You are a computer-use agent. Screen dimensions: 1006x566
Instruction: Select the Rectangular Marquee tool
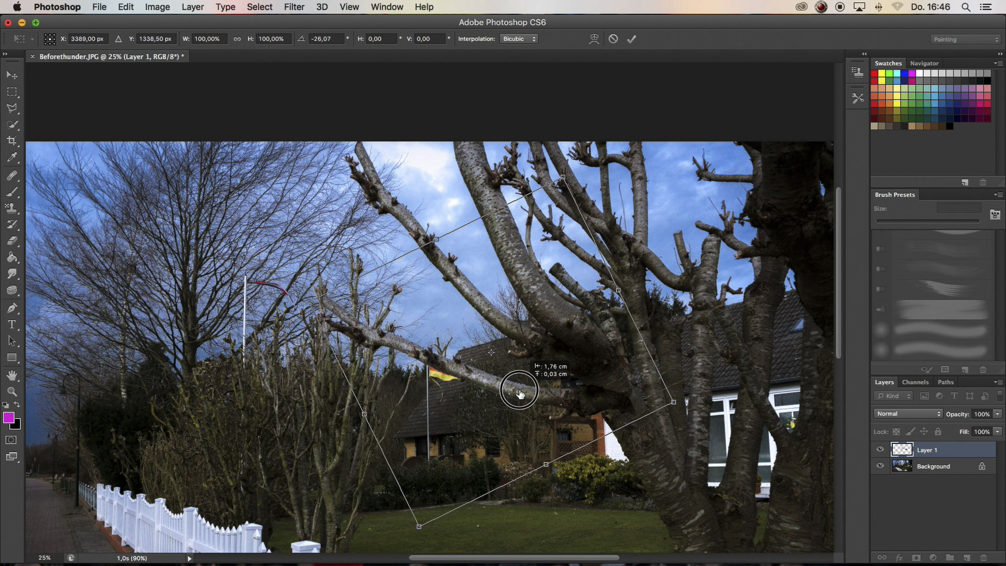(12, 92)
